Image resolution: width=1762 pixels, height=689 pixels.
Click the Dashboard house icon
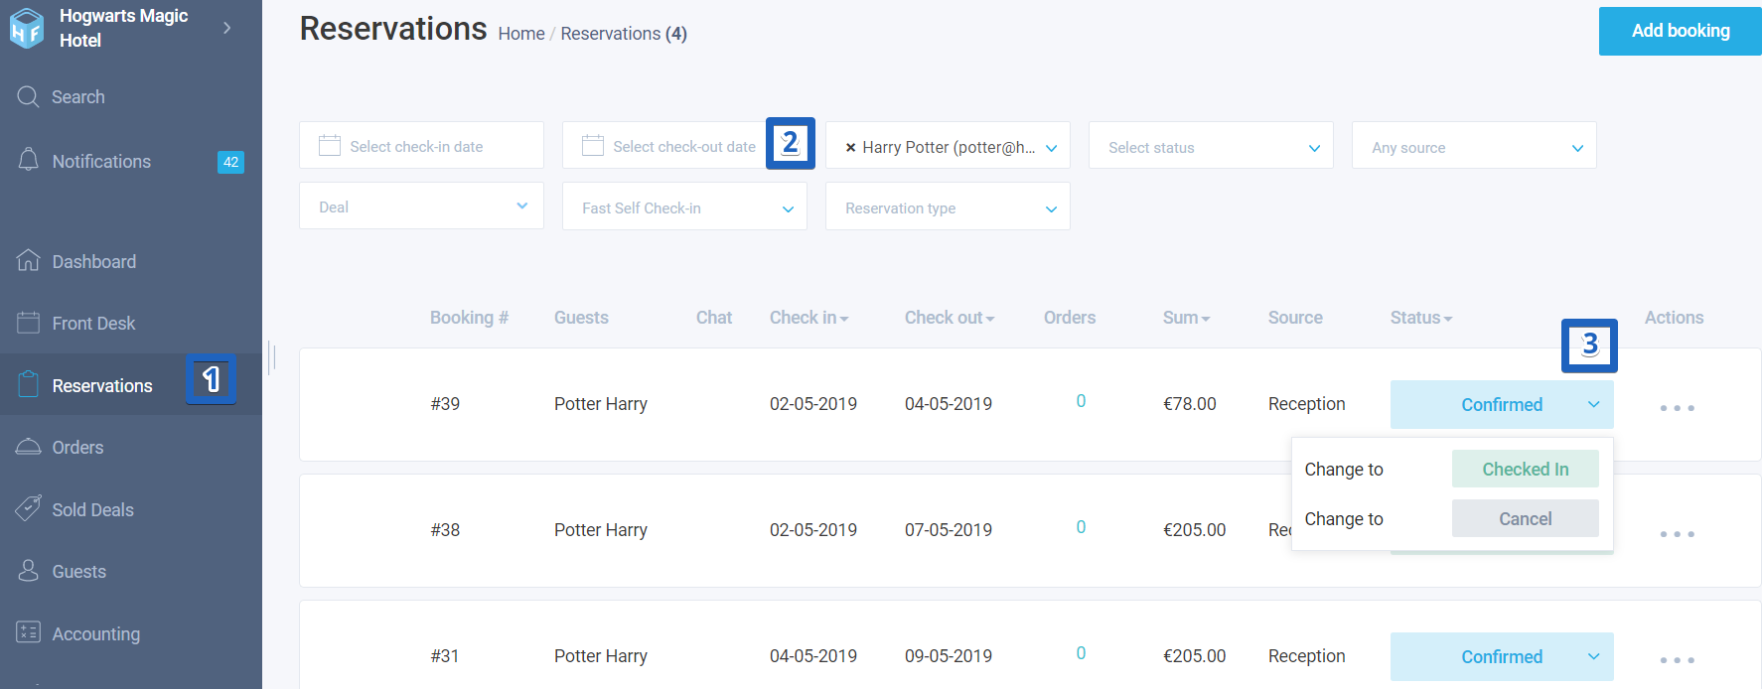pyautogui.click(x=28, y=260)
